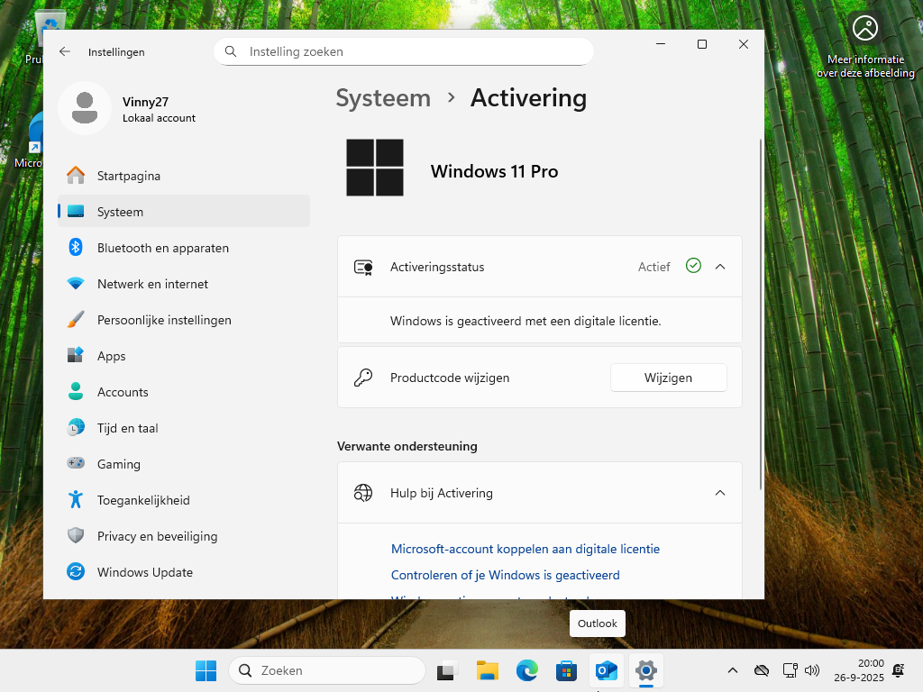Show hidden tray icons chevron
This screenshot has width=923, height=692.
732,670
